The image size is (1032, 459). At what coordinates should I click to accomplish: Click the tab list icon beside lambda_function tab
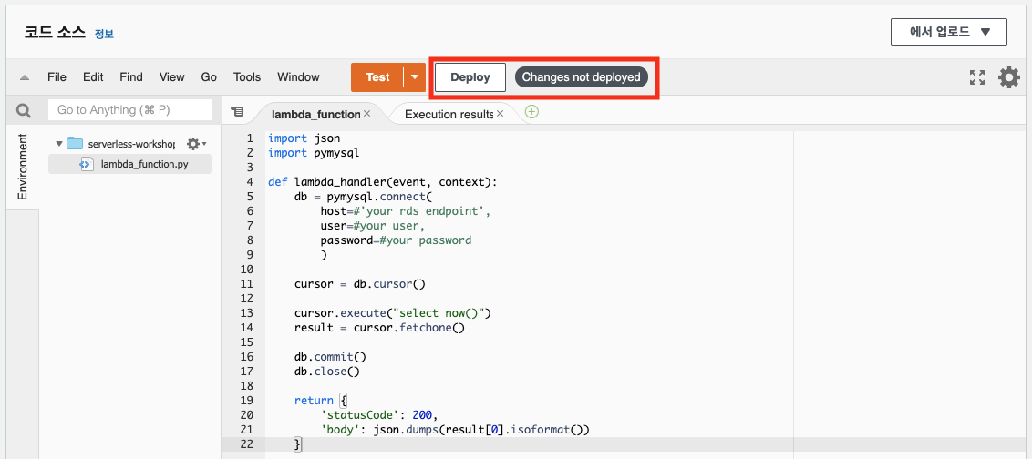(x=238, y=112)
